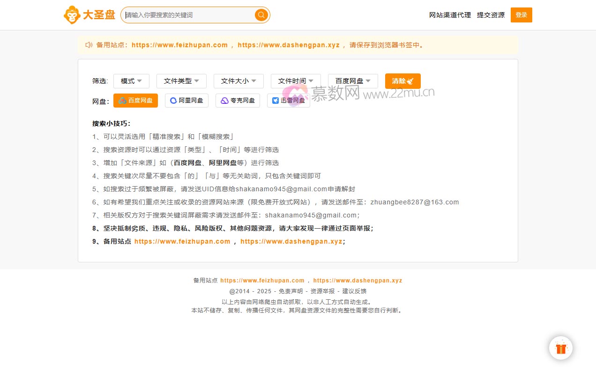This screenshot has height=383, width=596.
Task: Open the 资源举报 footer link
Action: [x=322, y=291]
